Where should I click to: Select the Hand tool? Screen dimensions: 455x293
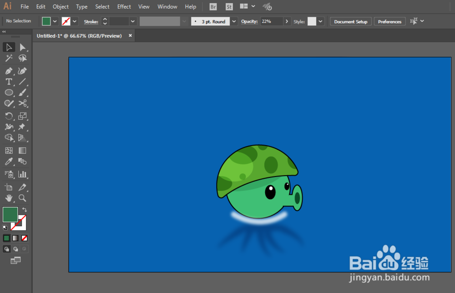9,198
